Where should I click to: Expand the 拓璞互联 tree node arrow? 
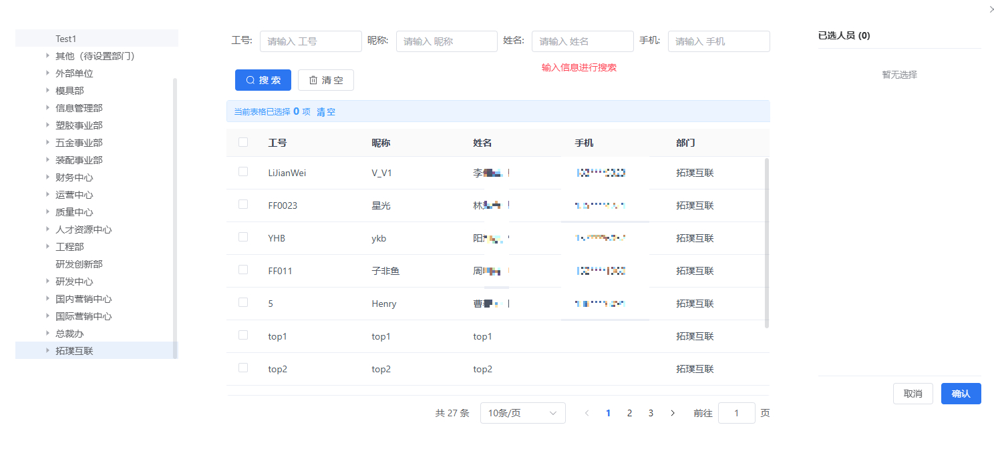(x=47, y=350)
